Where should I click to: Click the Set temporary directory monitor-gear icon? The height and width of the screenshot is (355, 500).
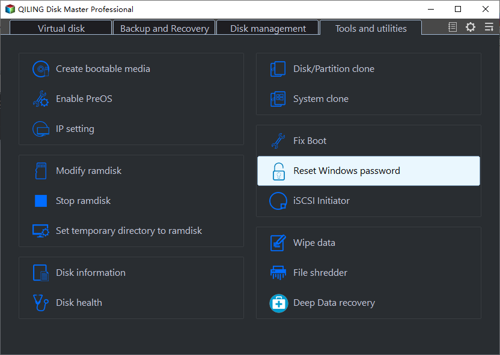41,231
